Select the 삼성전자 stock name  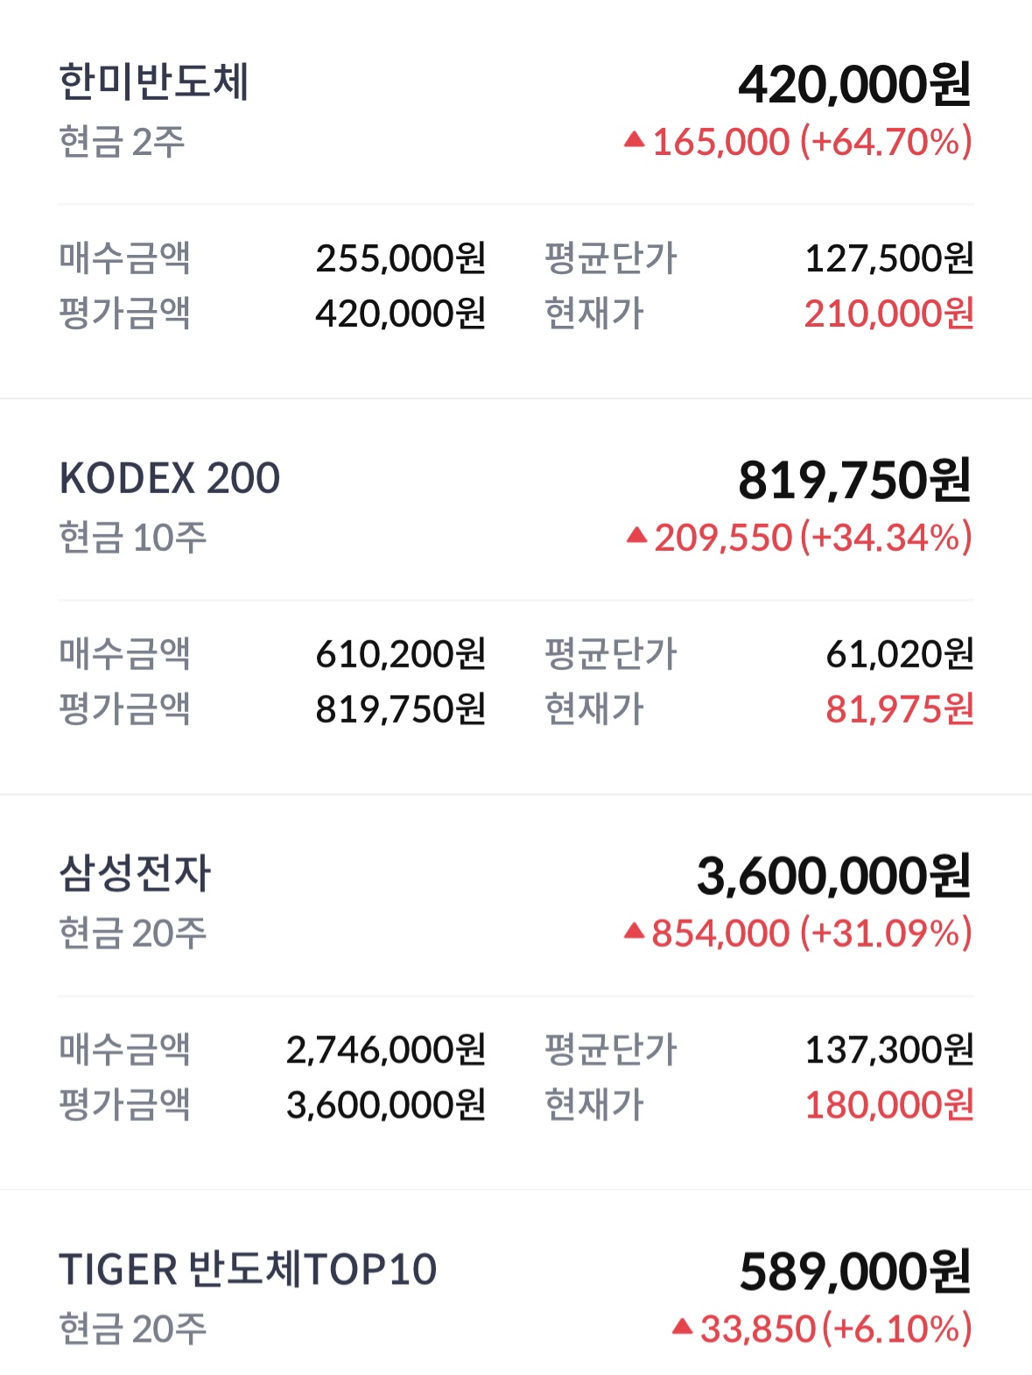pyautogui.click(x=136, y=874)
